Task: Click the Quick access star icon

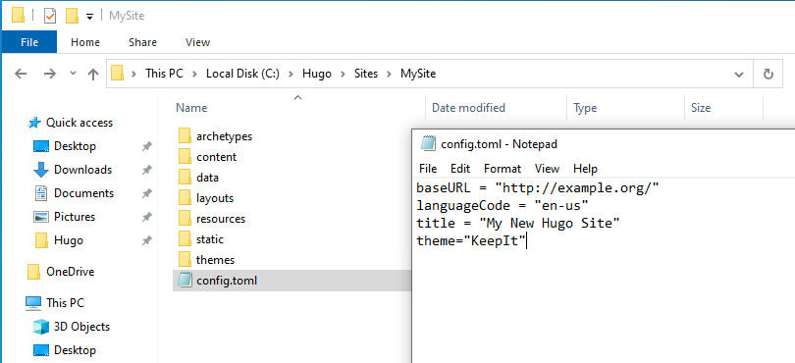Action: [34, 123]
